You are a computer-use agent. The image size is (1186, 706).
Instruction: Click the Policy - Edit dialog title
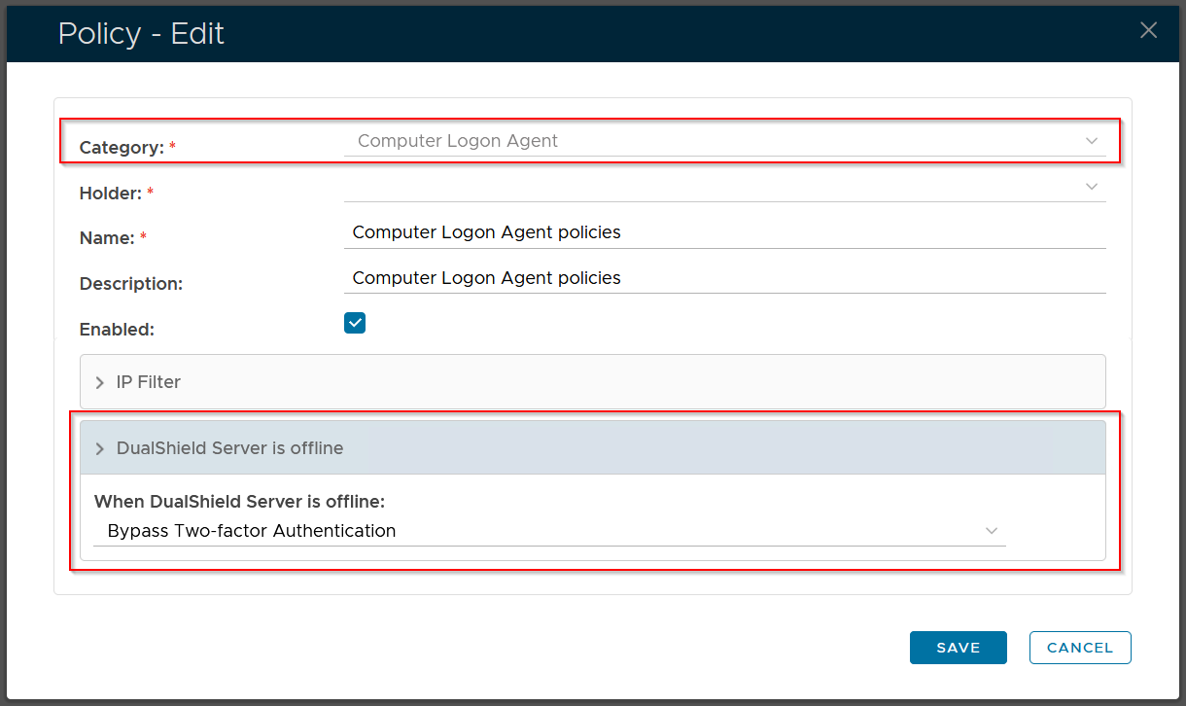141,34
